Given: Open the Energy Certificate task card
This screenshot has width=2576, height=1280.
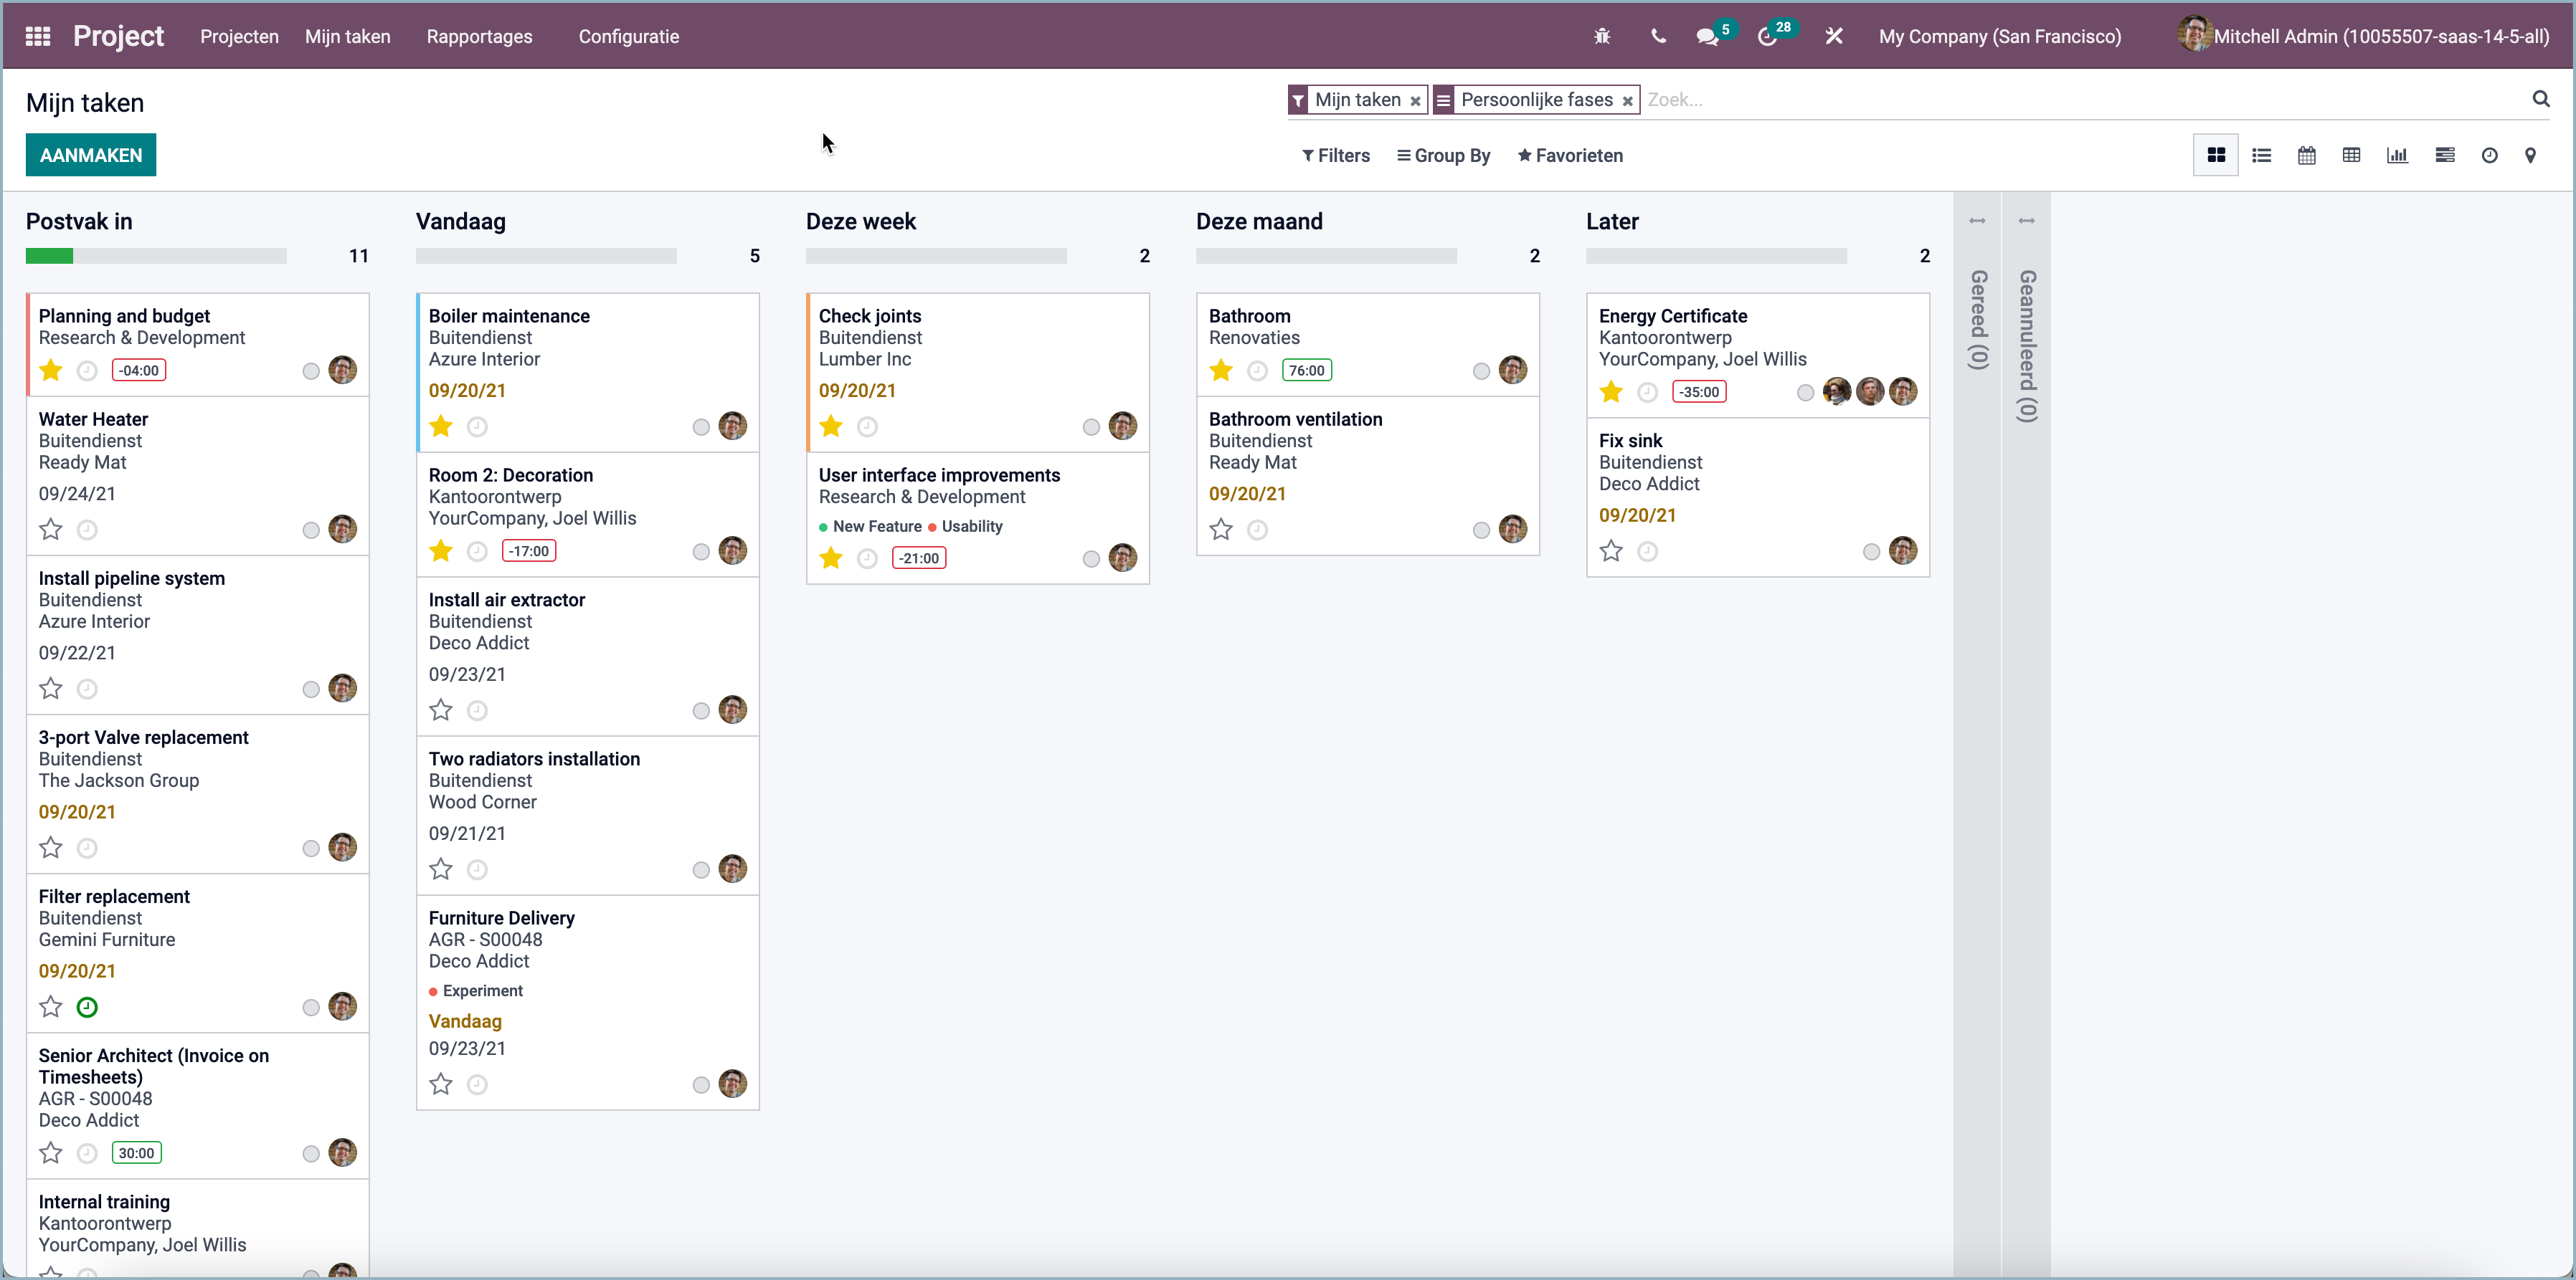Looking at the screenshot, I should pyautogui.click(x=1673, y=316).
